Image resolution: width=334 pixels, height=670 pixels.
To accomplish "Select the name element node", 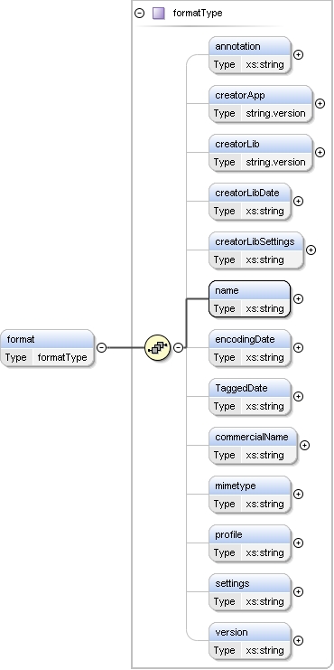I will 249,299.
